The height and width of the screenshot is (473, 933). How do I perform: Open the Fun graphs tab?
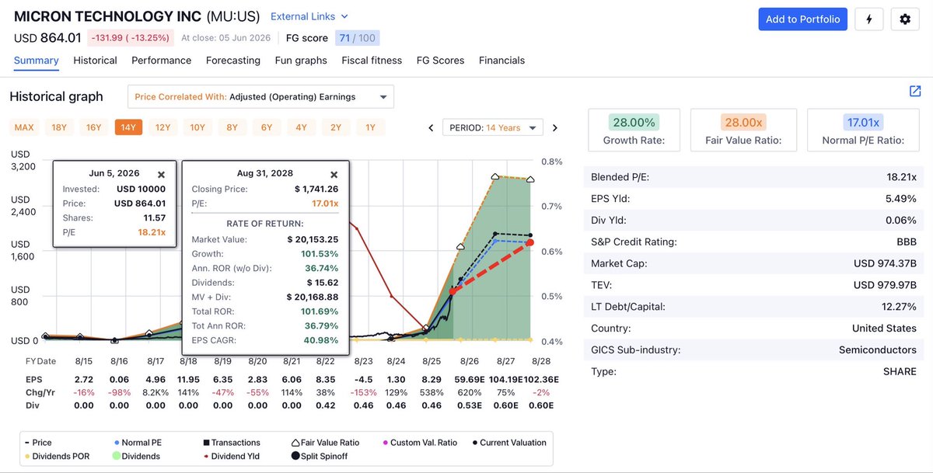[x=301, y=61]
